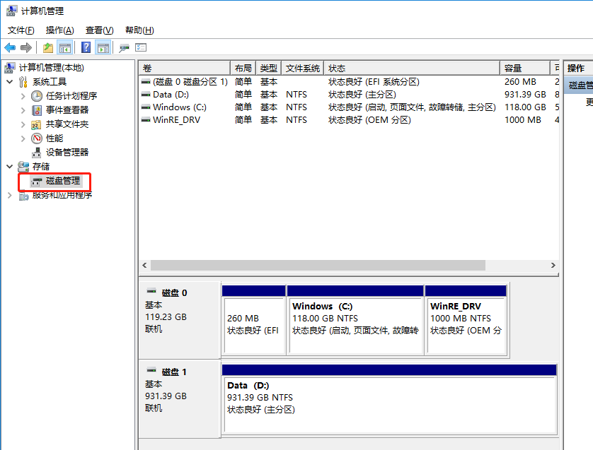Click the 共享文件夹 icon
Screen dimensions: 593x450
pyautogui.click(x=36, y=124)
